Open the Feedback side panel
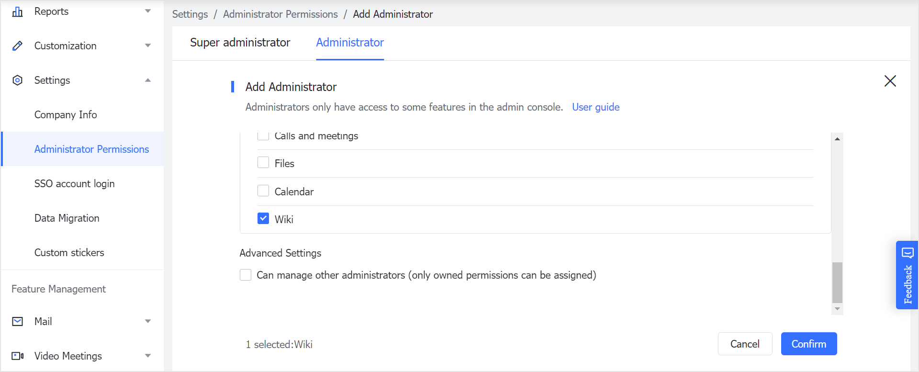Viewport: 919px width, 372px height. point(907,275)
